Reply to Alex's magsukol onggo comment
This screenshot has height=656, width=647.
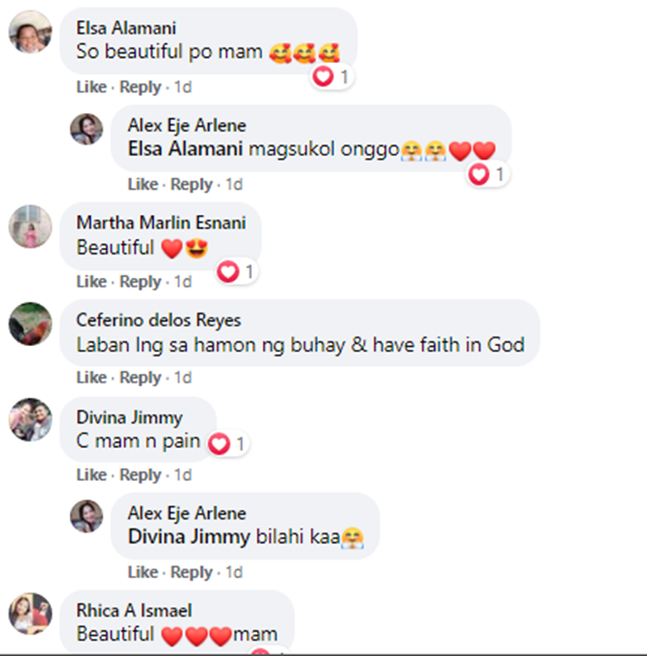(192, 184)
